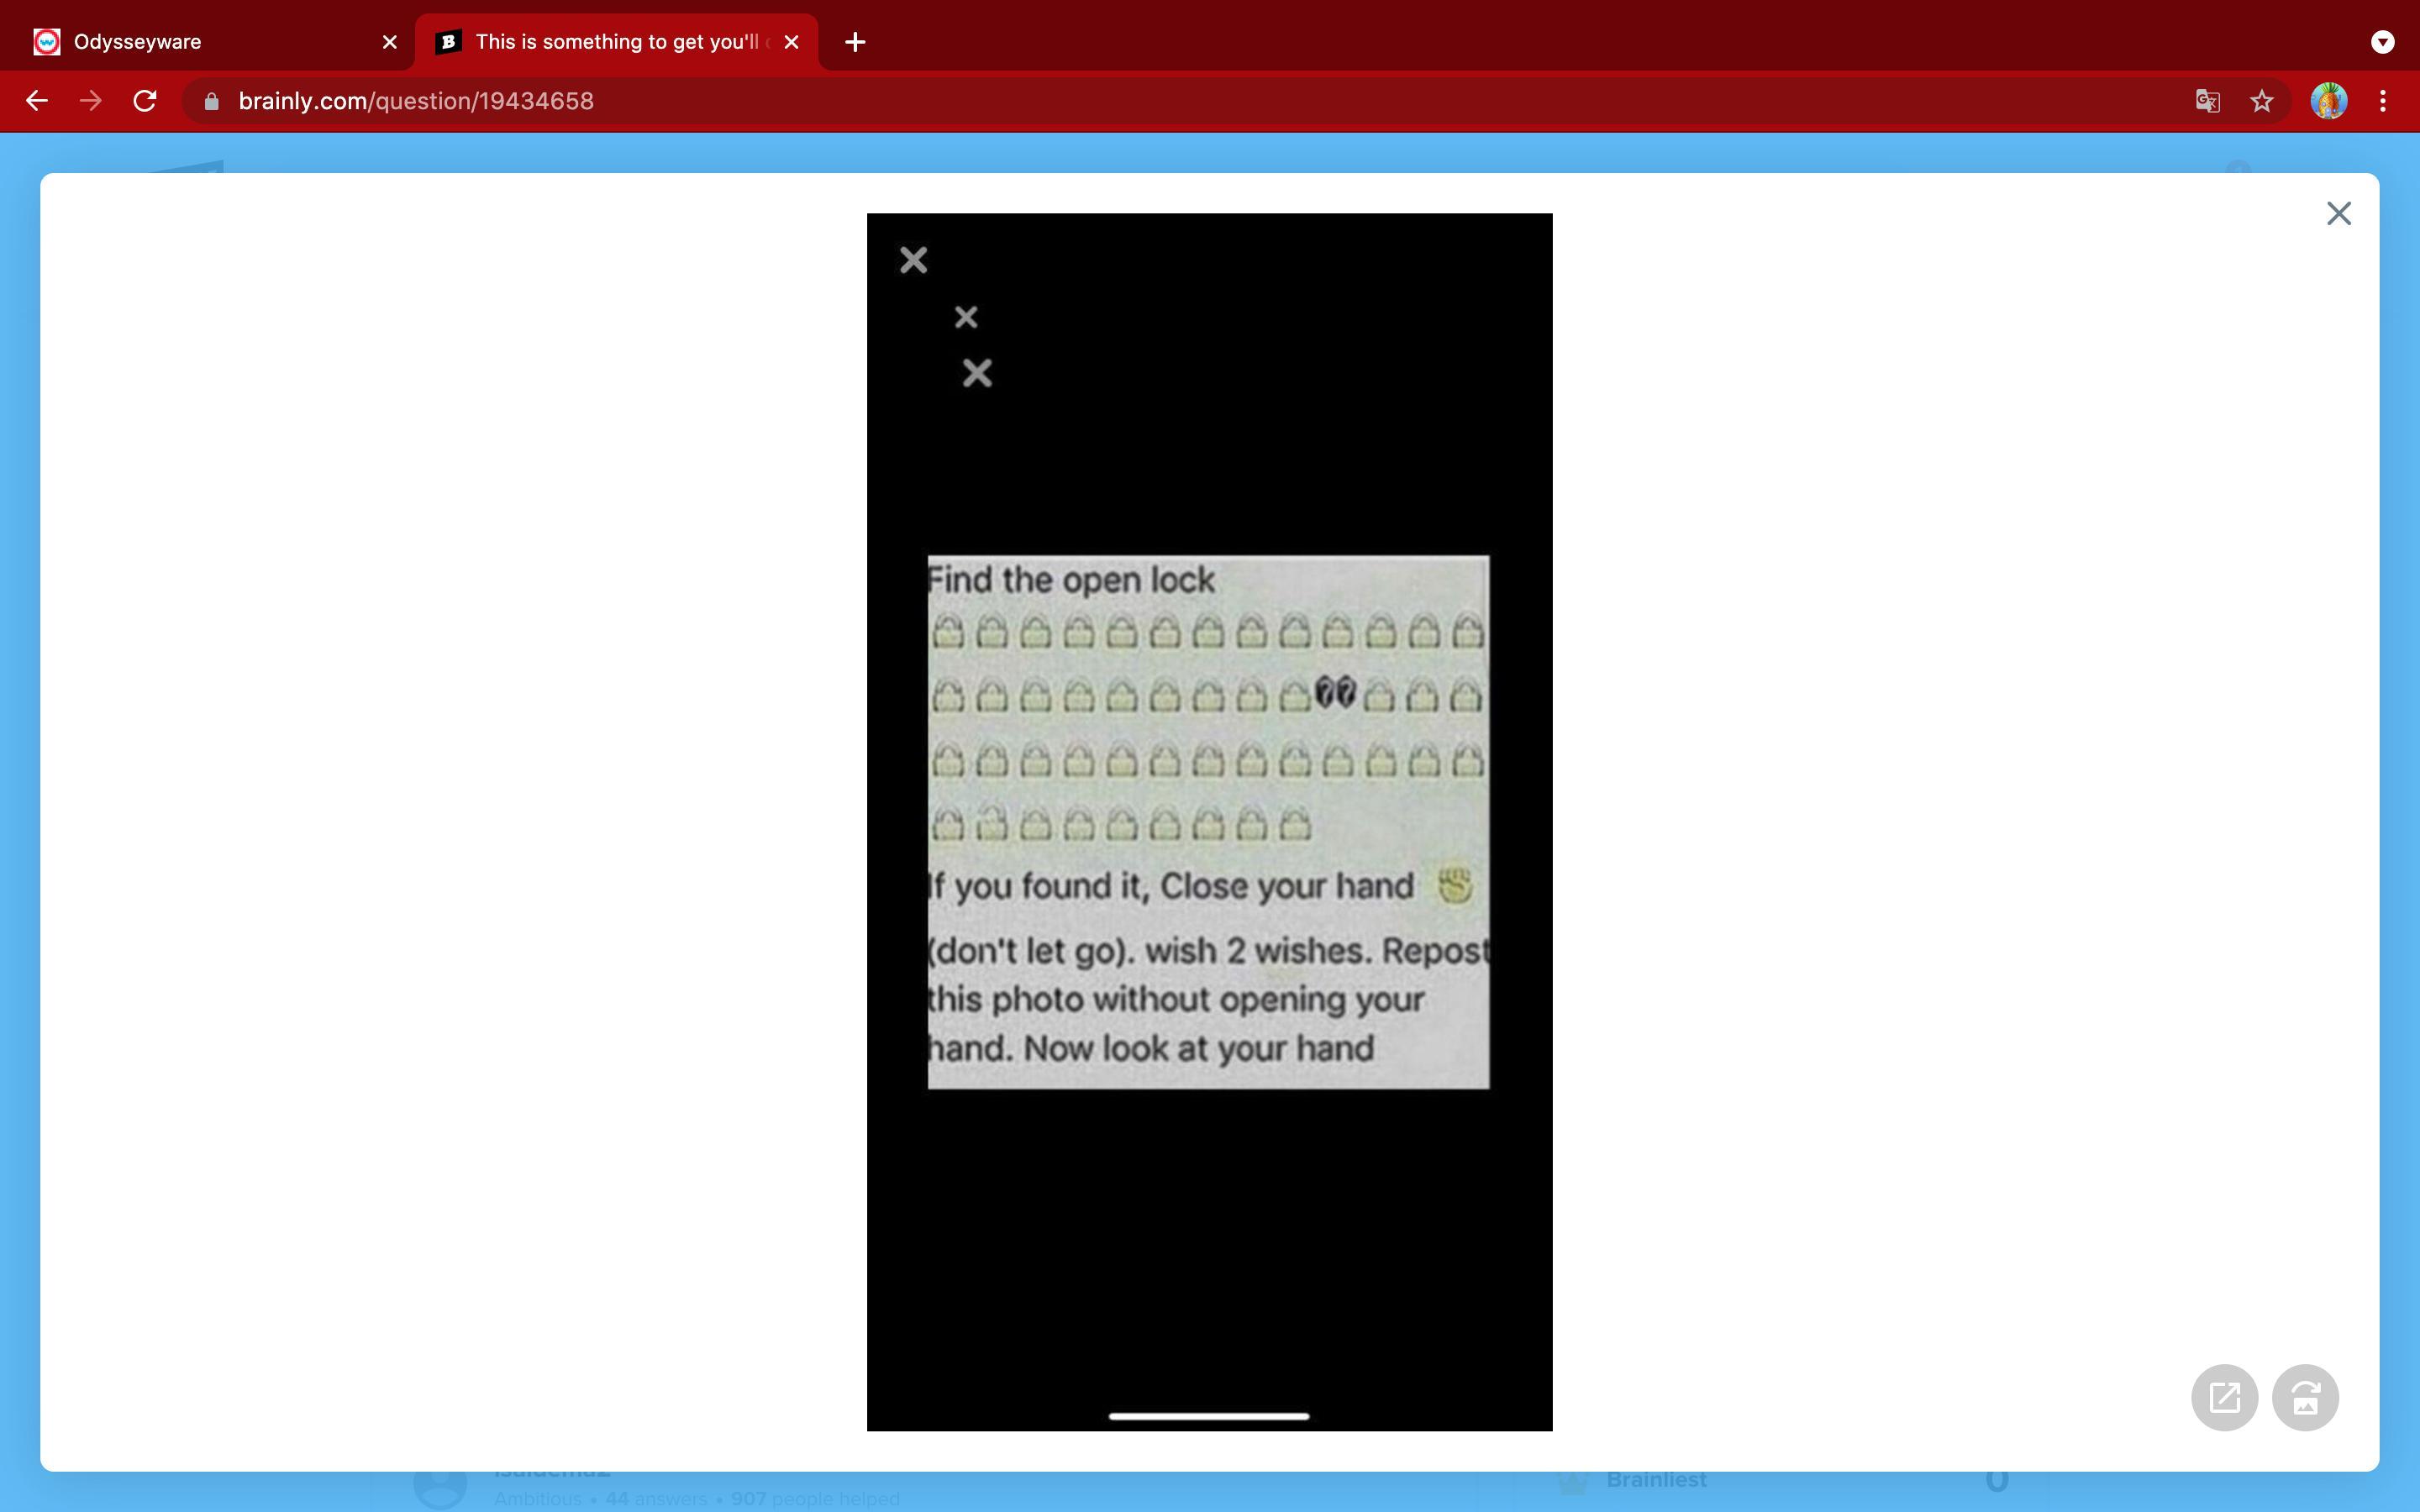The width and height of the screenshot is (2420, 1512).
Task: Expand the tab search dropdown arrow
Action: point(2382,42)
